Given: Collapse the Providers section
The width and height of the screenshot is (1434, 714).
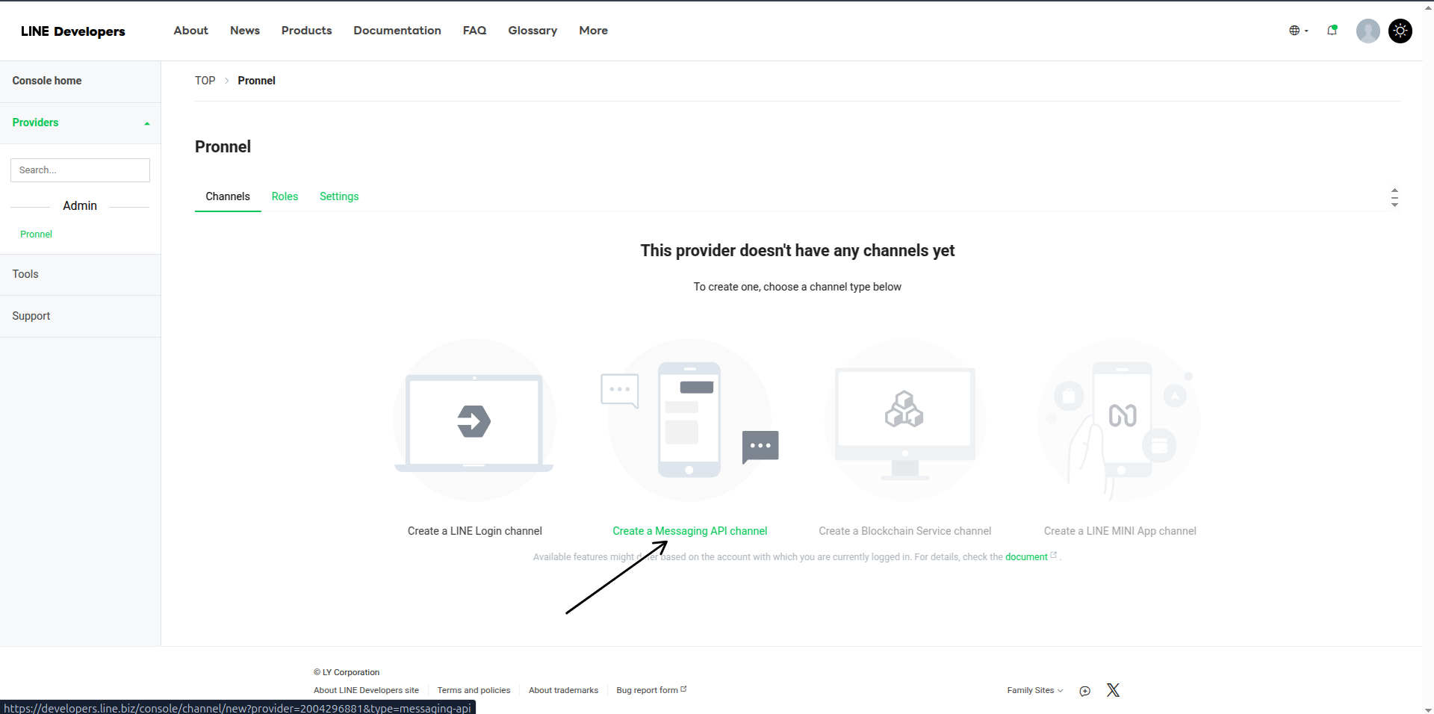Looking at the screenshot, I should 80,122.
